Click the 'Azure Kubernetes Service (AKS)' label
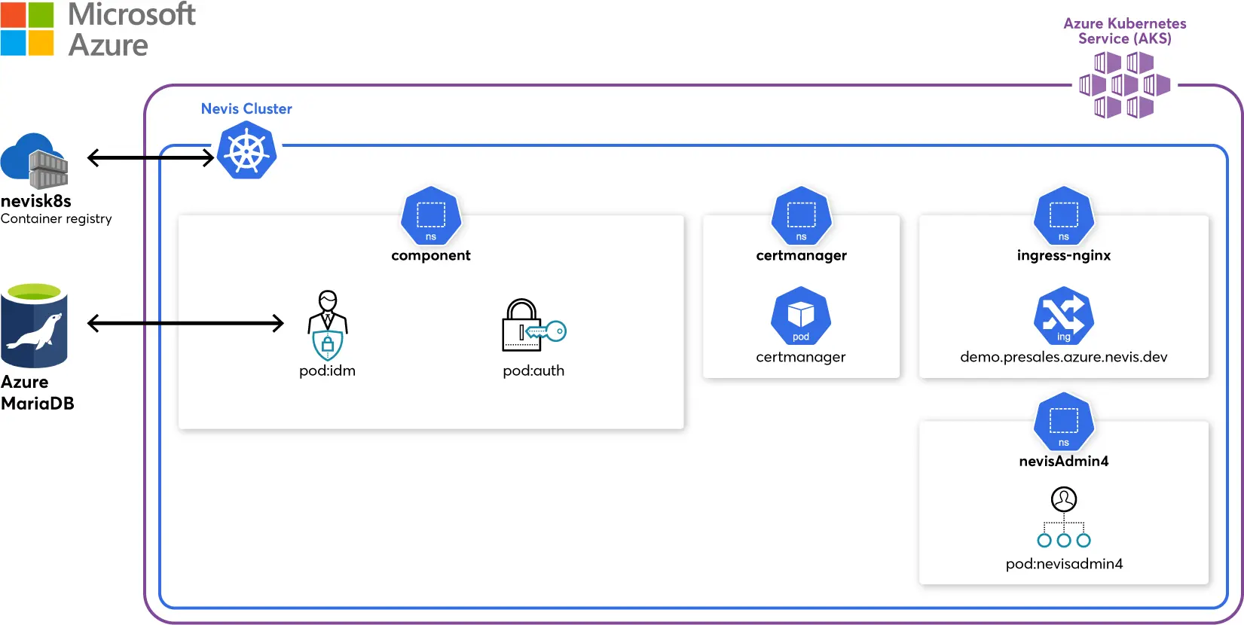The image size is (1244, 625). [1124, 31]
